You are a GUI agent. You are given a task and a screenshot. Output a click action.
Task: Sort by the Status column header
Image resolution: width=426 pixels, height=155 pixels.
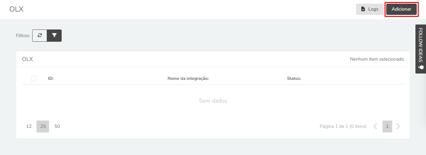[294, 78]
